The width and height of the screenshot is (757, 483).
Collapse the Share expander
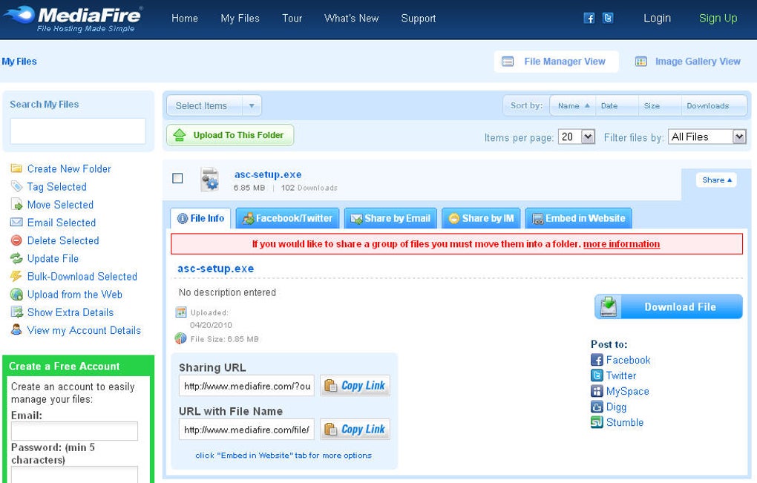[716, 180]
